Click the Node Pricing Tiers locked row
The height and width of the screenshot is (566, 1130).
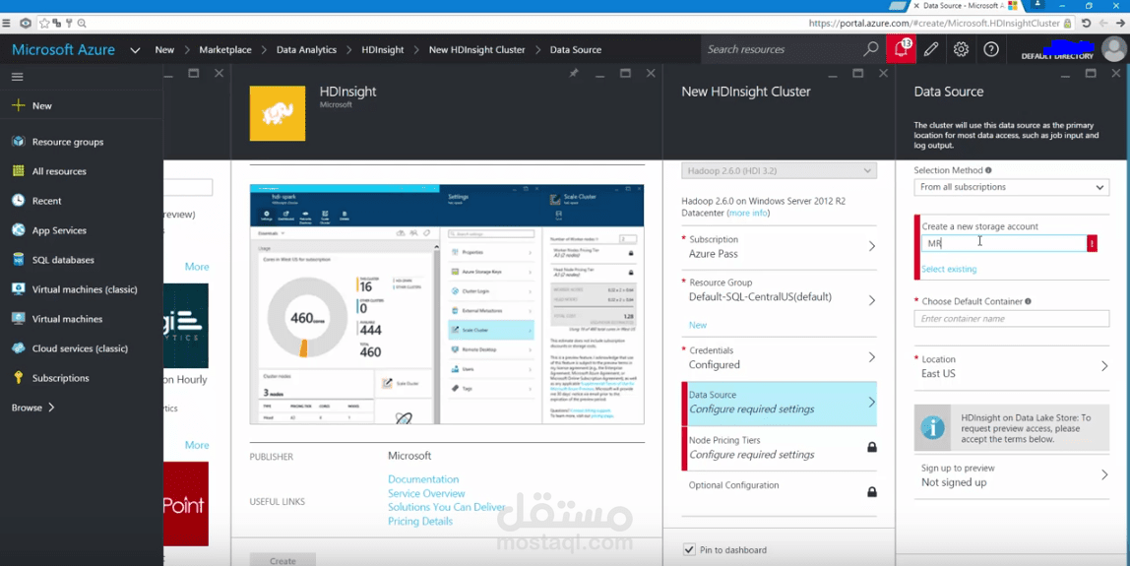point(779,448)
